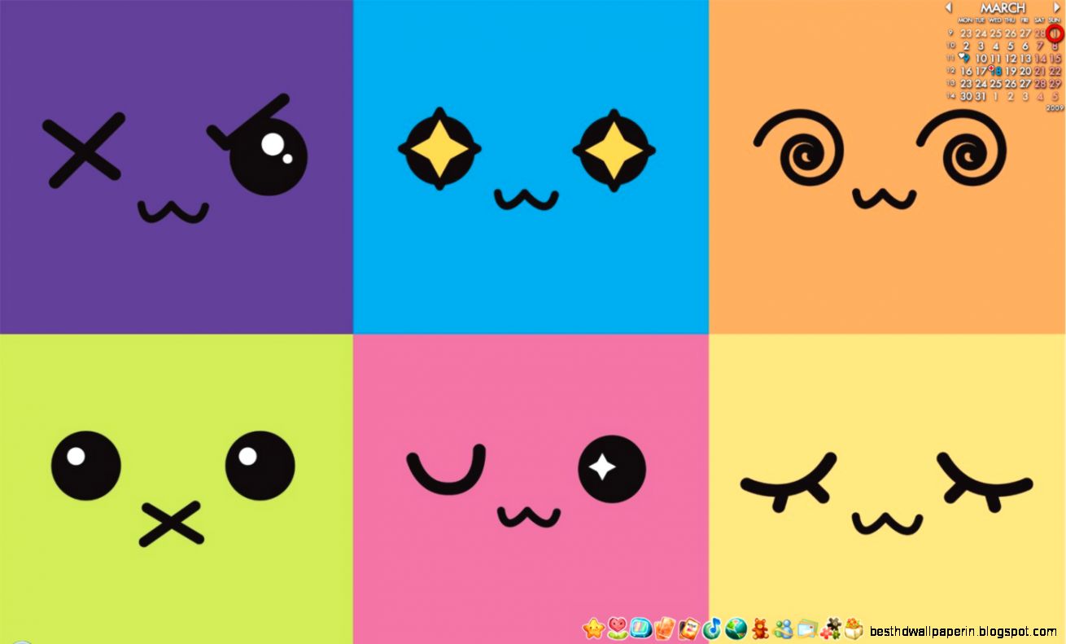Viewport: 1066px width, 644px height.
Task: Click the weather icon on March 9
Action: click(x=963, y=57)
